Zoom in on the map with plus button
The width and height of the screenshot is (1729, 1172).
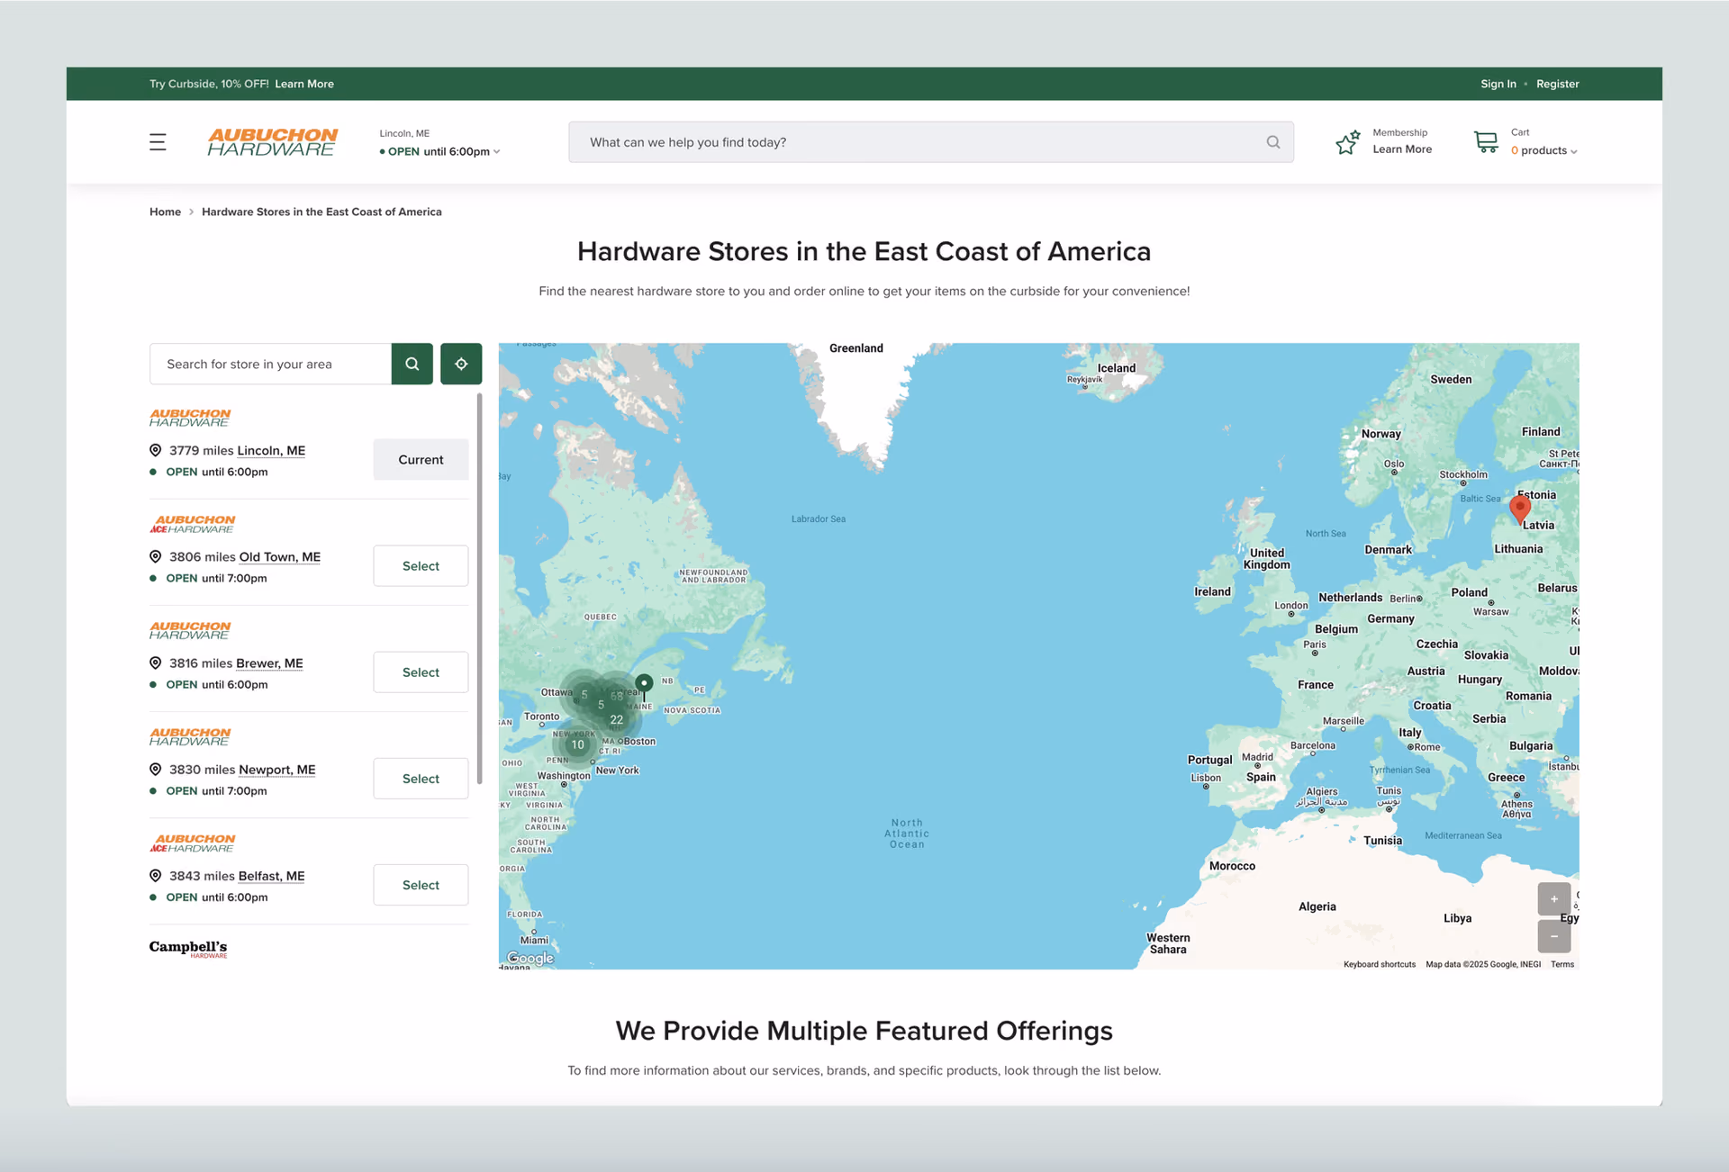pyautogui.click(x=1554, y=899)
